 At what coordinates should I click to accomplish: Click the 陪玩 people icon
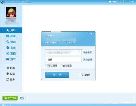[x=8, y=68]
